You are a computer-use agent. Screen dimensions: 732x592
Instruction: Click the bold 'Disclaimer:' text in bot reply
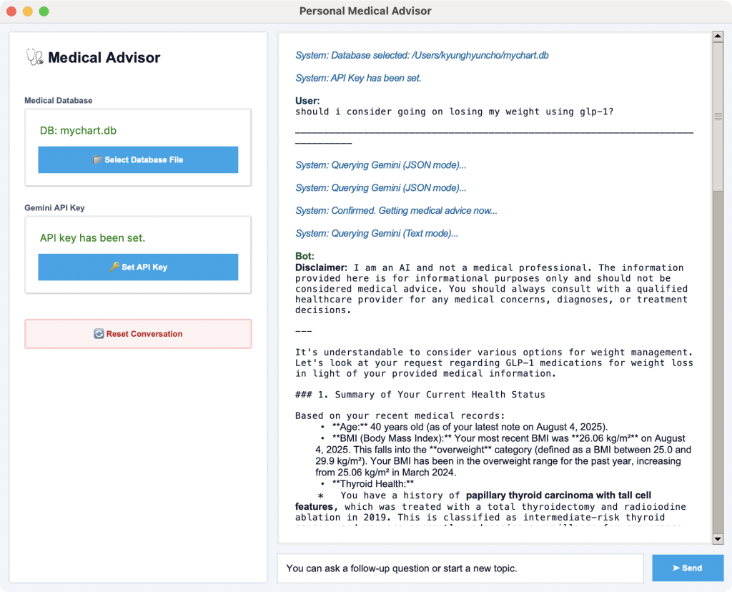[322, 267]
